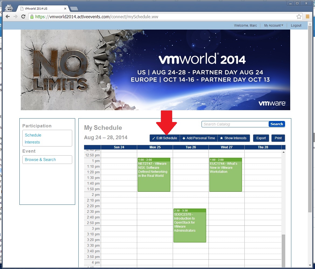Image resolution: width=315 pixels, height=269 pixels.
Task: Open Browse & Search under Event
Action: (x=40, y=160)
